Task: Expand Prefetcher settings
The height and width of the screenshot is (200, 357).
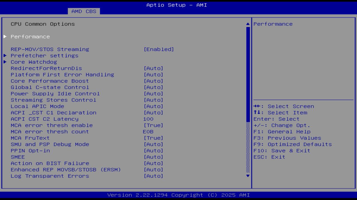Action: [44, 56]
